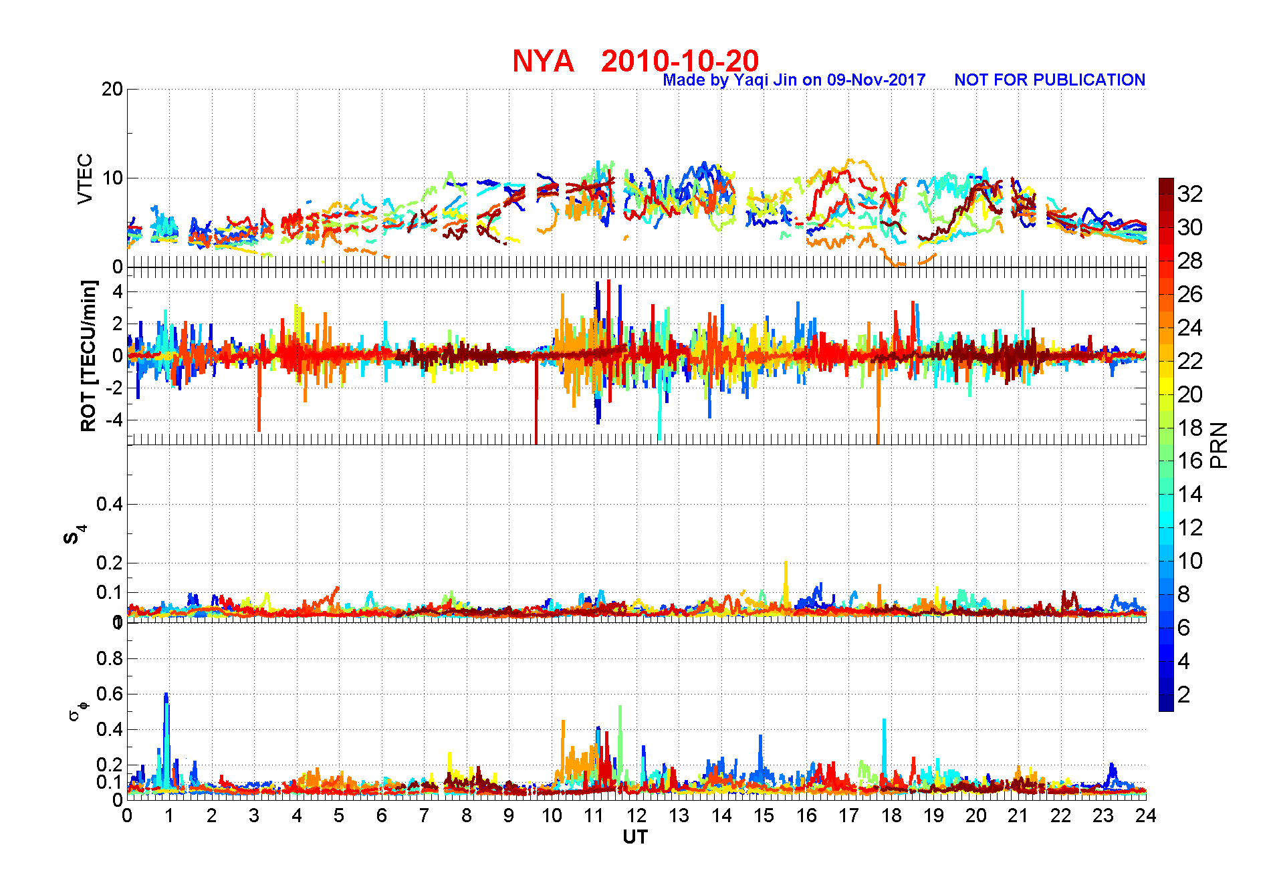Click the "Made by Yaqi Jin on 09-Nov-2017" text

(x=794, y=80)
